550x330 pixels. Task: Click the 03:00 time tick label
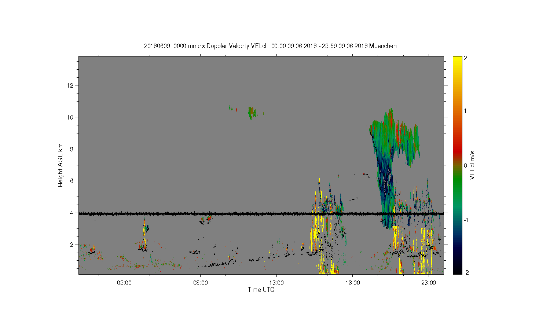click(x=124, y=283)
